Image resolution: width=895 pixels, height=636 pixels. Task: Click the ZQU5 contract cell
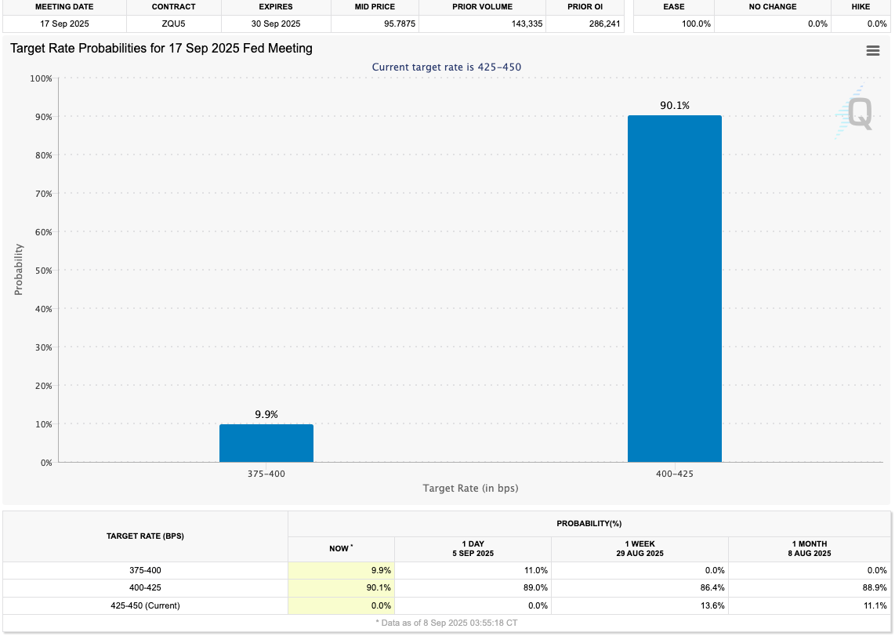click(173, 24)
